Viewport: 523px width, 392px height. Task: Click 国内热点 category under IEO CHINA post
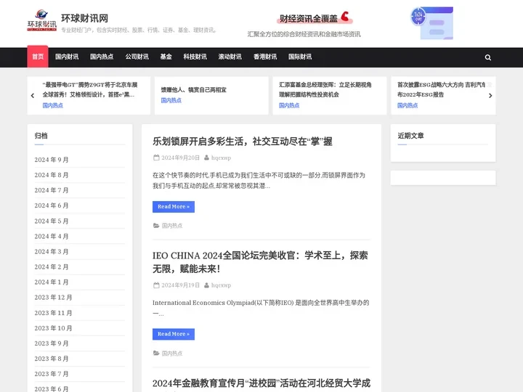click(x=172, y=354)
